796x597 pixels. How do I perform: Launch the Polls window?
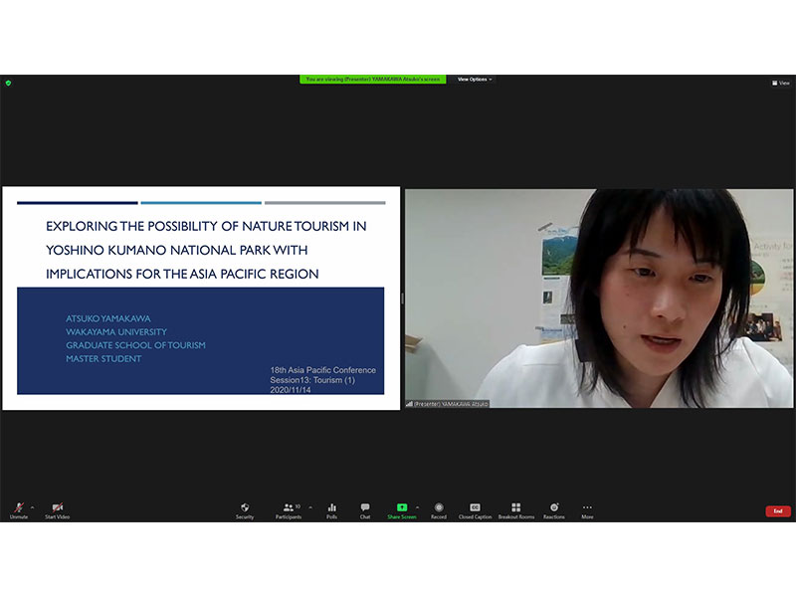pyautogui.click(x=331, y=509)
